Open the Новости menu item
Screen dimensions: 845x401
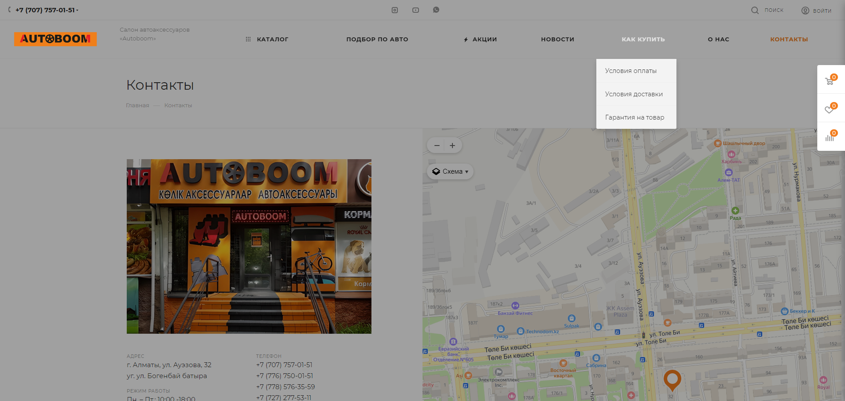point(558,39)
